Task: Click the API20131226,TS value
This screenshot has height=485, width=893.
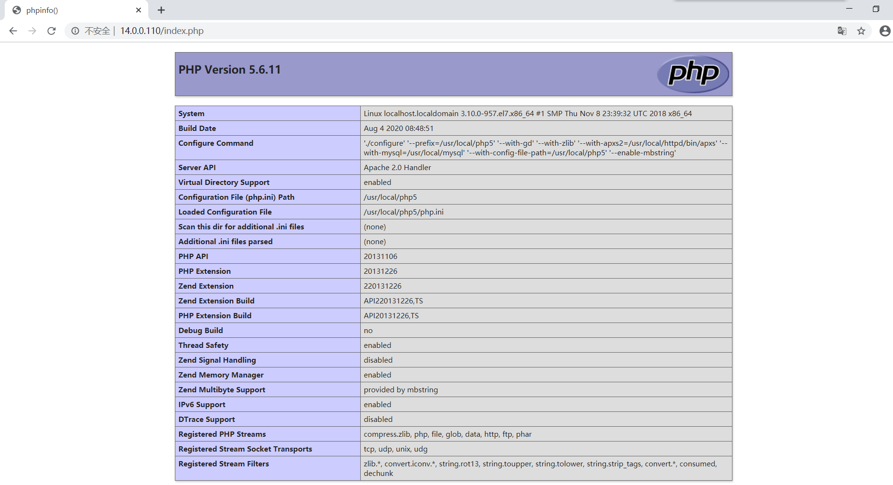Action: point(391,316)
